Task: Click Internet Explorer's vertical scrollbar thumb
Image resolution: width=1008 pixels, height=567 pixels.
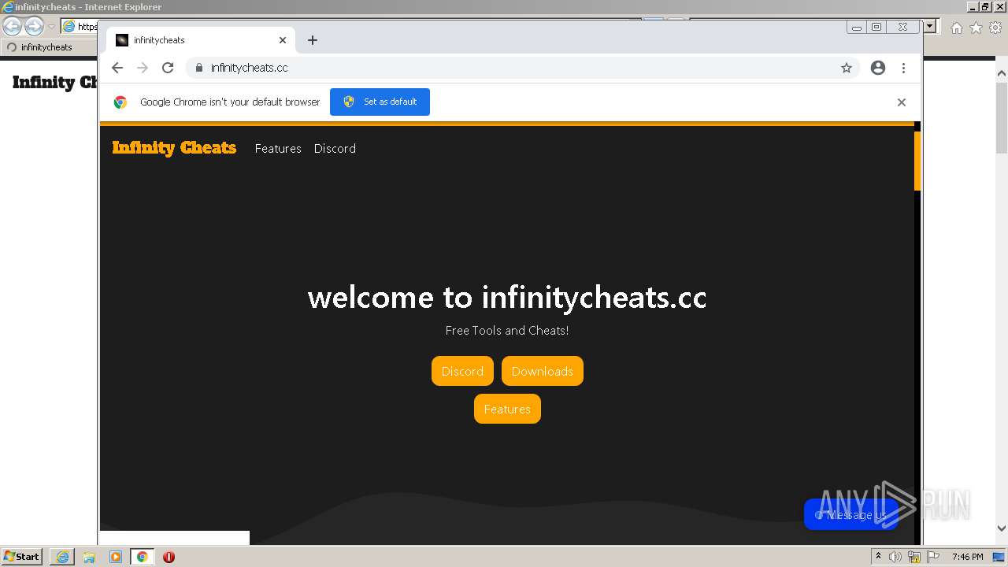Action: 1002,117
